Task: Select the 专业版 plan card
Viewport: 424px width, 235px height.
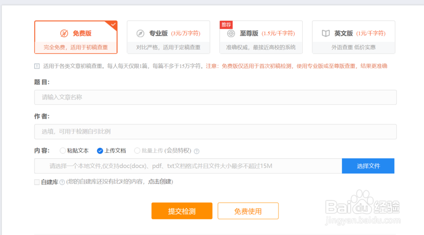Action: [168, 37]
